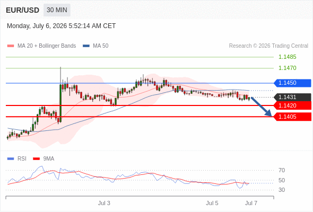This screenshot has height=212, width=313.
Task: Select the EUR/USD pair title
Action: pos(23,10)
